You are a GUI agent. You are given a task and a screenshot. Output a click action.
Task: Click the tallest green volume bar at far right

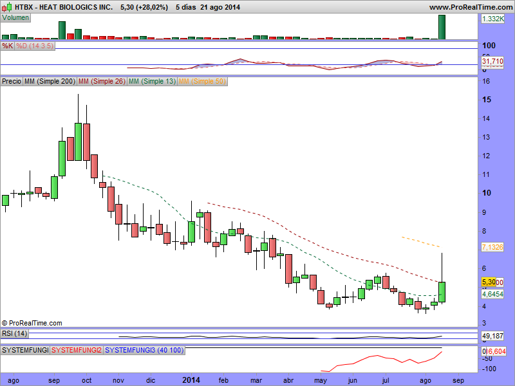click(x=442, y=27)
